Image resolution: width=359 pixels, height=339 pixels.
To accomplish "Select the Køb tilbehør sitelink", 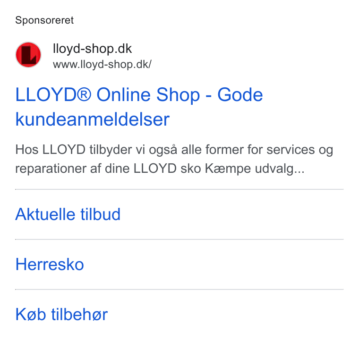I will point(61,314).
